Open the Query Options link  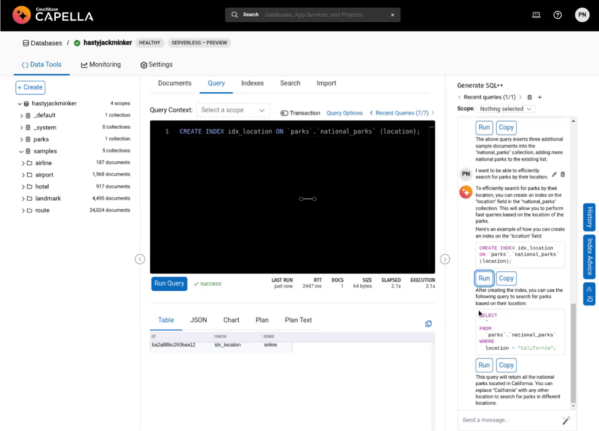[x=344, y=113]
